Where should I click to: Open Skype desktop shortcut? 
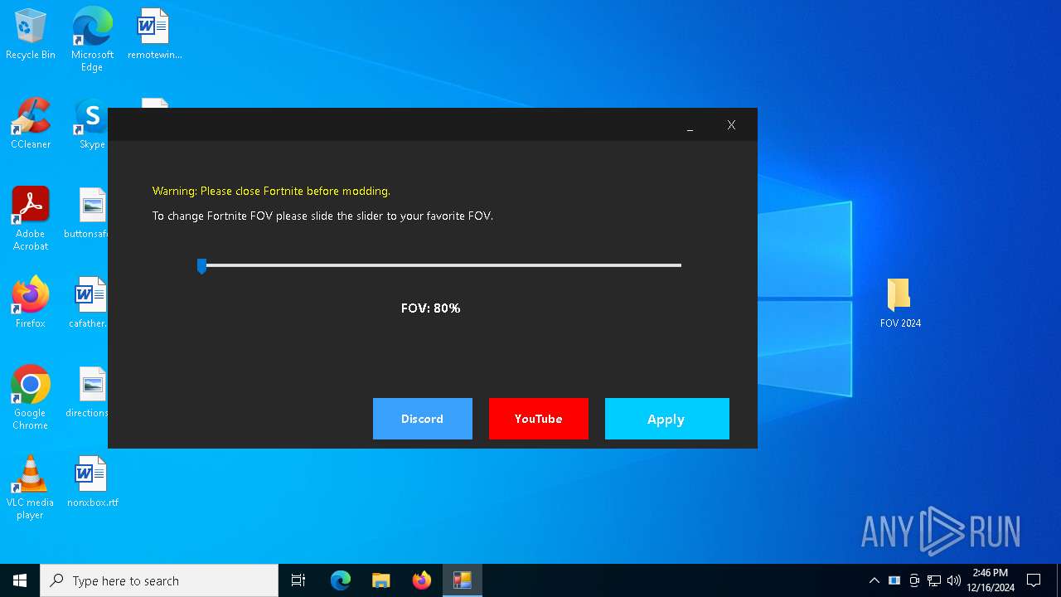click(x=92, y=124)
